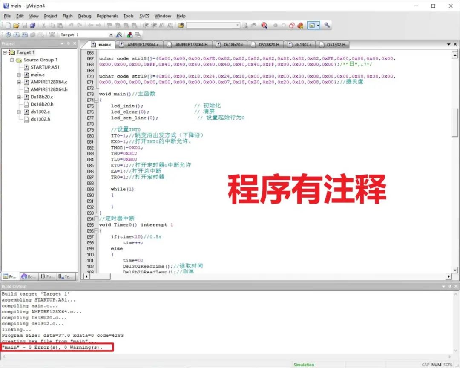The image size is (460, 368).
Task: Click the Rebuild all target files icon
Action: click(25, 35)
